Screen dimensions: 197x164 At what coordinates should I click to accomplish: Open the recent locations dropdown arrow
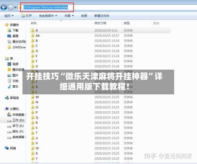tap(15, 7)
